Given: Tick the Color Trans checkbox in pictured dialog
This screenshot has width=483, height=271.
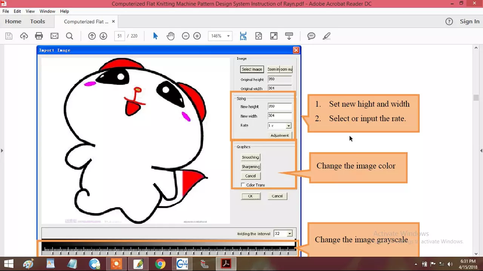Looking at the screenshot, I should tap(243, 185).
